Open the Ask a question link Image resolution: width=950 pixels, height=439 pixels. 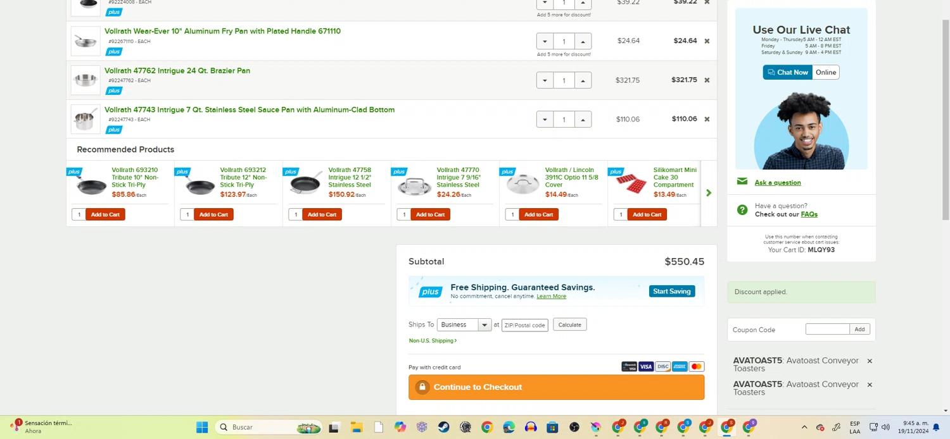click(x=778, y=183)
